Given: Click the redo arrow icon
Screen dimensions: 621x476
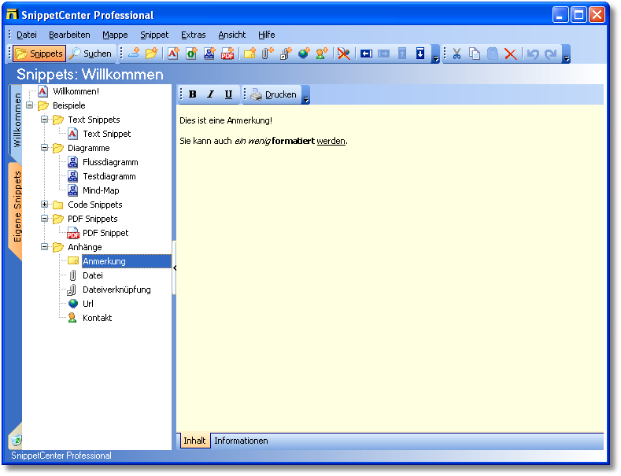Looking at the screenshot, I should point(550,54).
